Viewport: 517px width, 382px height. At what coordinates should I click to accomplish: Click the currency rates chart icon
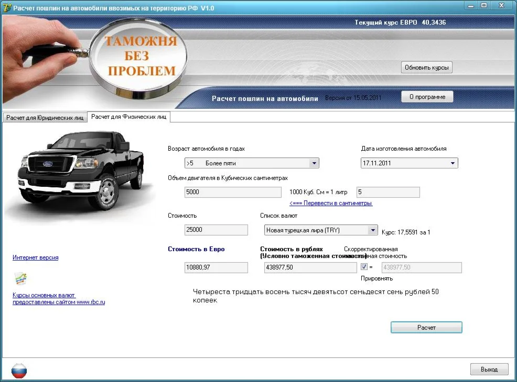click(20, 278)
